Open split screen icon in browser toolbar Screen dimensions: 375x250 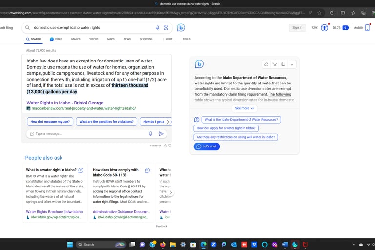point(343,13)
